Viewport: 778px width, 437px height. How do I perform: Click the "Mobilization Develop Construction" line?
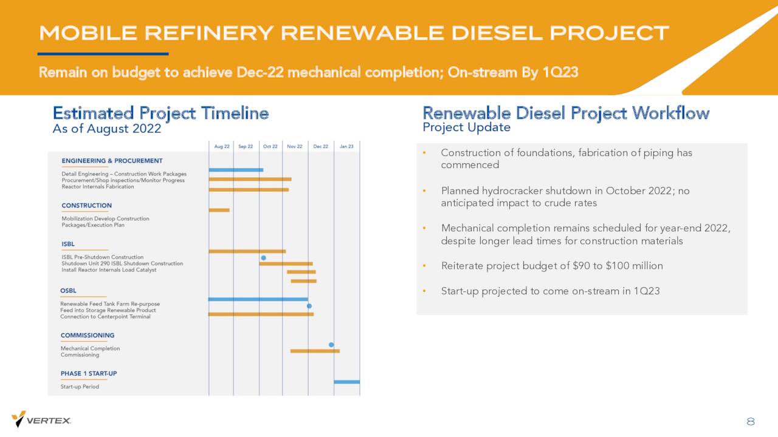(105, 218)
